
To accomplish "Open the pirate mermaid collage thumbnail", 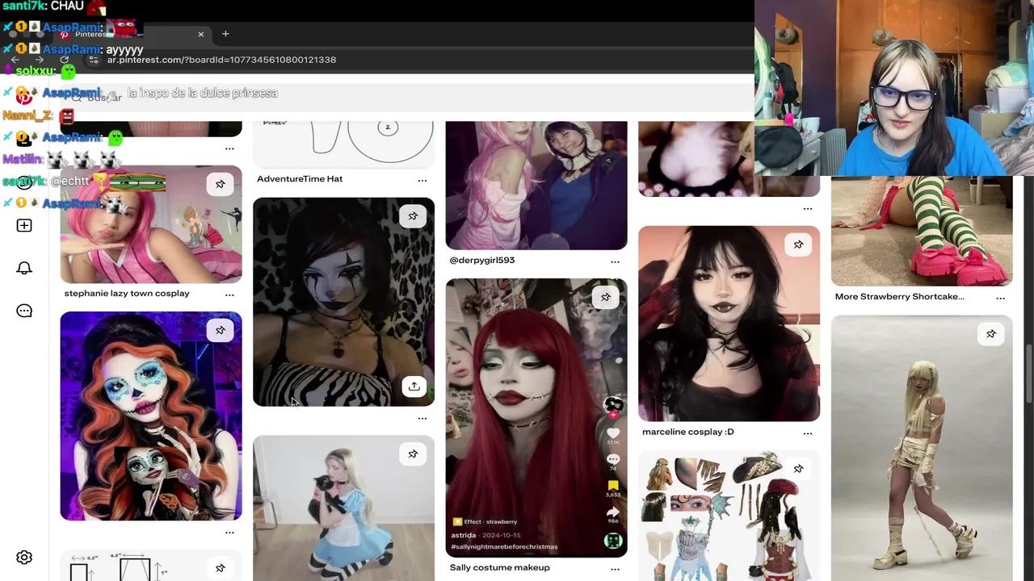I will 729,516.
